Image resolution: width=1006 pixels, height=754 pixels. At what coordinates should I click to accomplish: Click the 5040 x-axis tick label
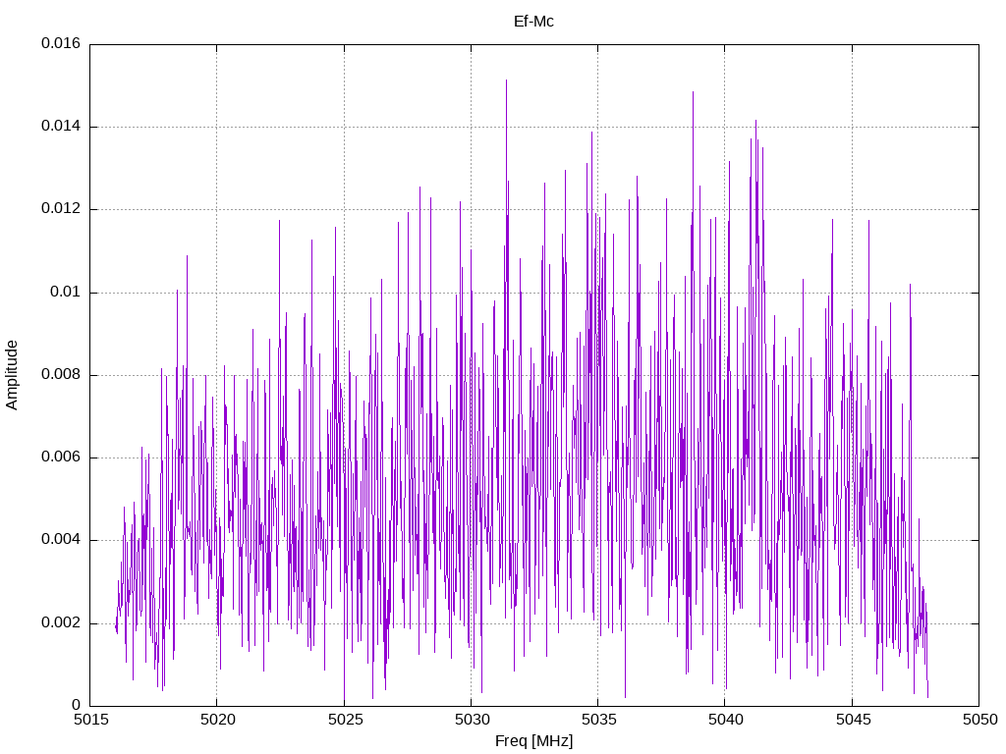[x=726, y=720]
